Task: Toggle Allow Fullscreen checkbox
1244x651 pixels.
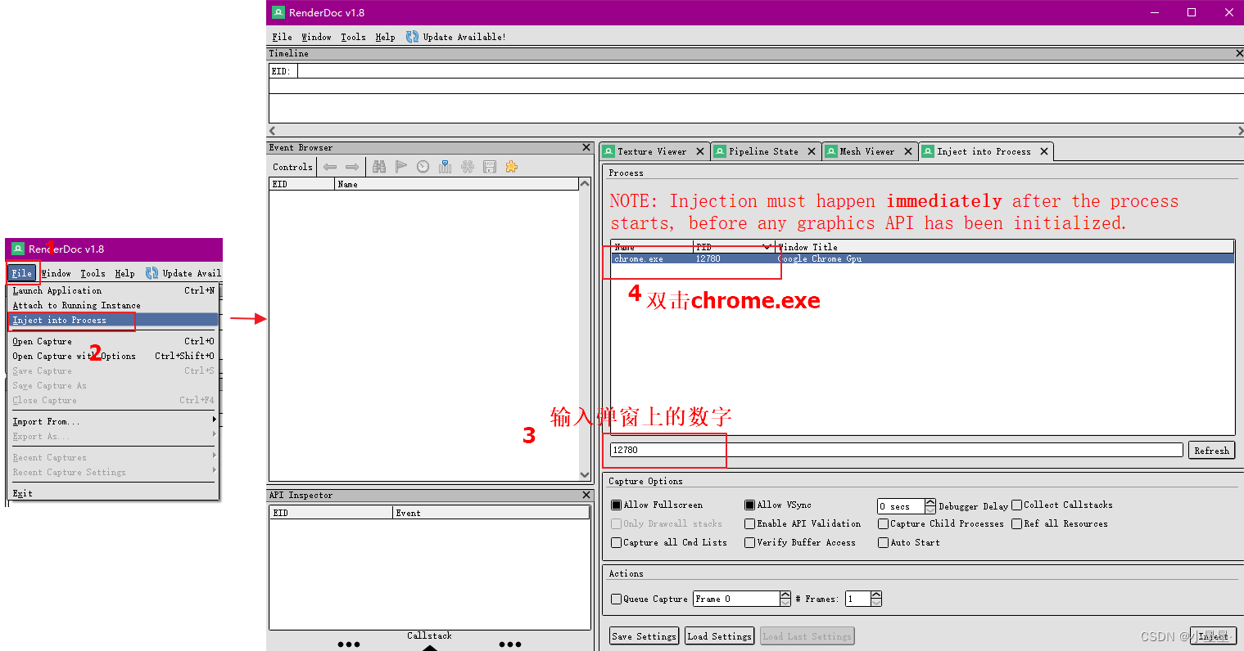Action: 617,505
